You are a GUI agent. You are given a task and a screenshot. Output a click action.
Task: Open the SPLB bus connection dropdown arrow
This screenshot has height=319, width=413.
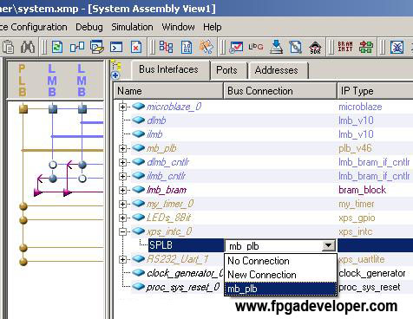[328, 246]
